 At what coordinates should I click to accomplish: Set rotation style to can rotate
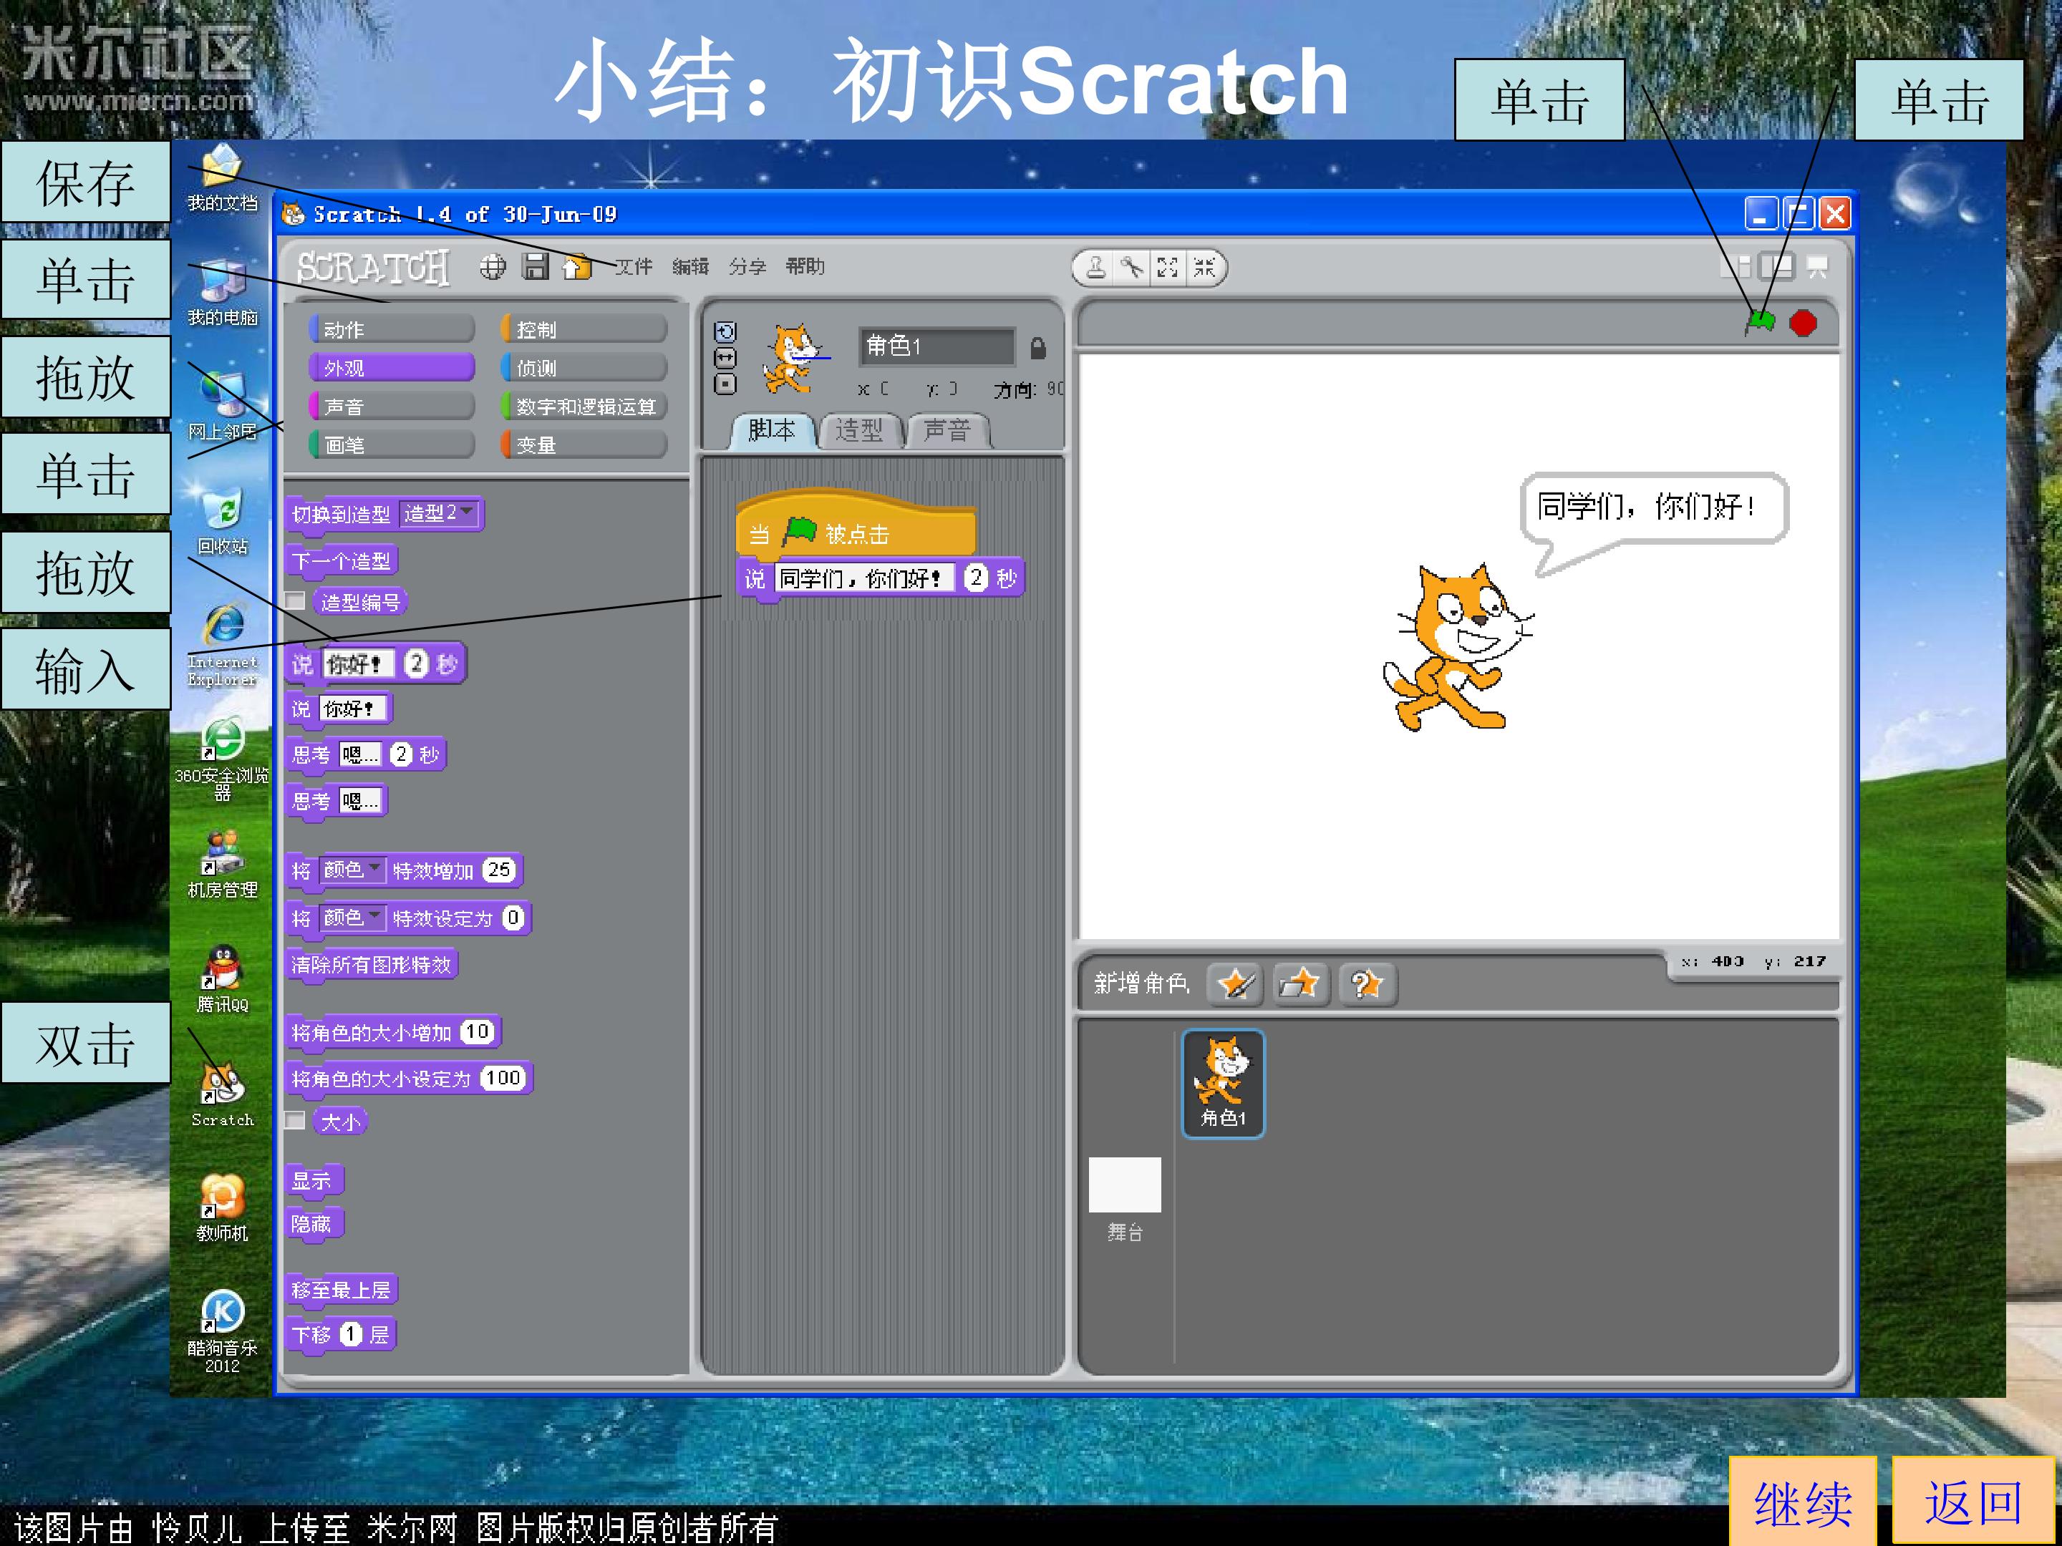pyautogui.click(x=725, y=333)
